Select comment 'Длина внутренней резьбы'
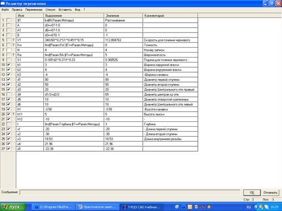The height and width of the screenshot is (211, 282). 170,139
